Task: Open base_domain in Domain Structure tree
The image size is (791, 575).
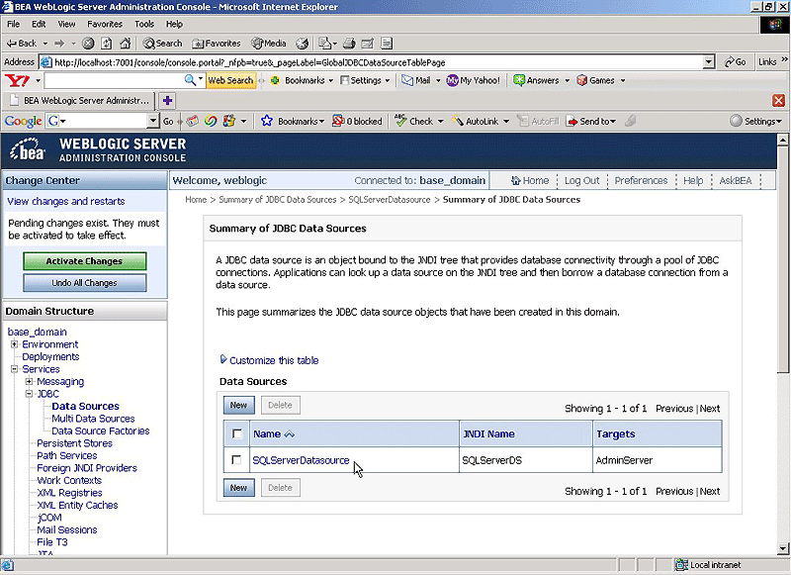Action: click(x=38, y=332)
